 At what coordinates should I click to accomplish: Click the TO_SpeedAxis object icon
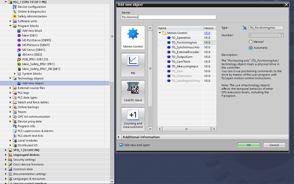tap(169, 38)
